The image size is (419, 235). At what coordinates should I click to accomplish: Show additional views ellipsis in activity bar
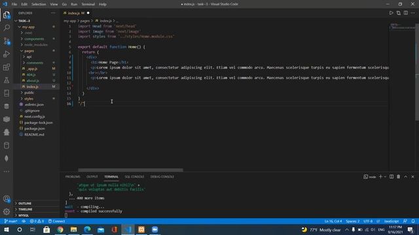(x=7, y=171)
